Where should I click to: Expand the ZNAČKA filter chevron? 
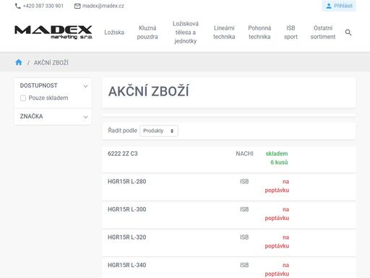pos(85,117)
